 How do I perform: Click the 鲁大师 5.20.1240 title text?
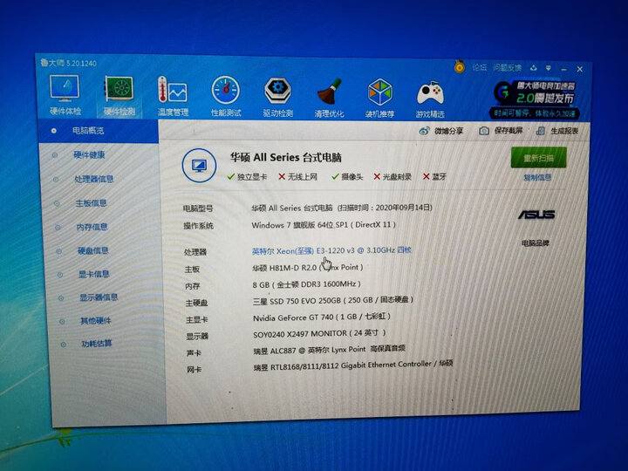tap(69, 63)
